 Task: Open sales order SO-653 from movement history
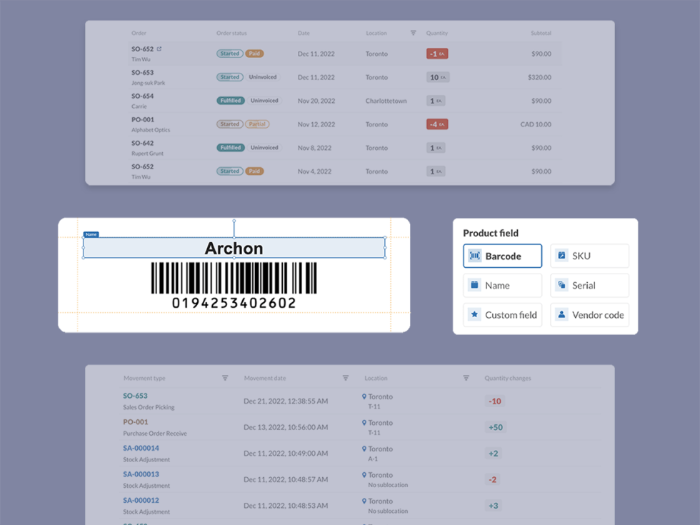coord(136,395)
